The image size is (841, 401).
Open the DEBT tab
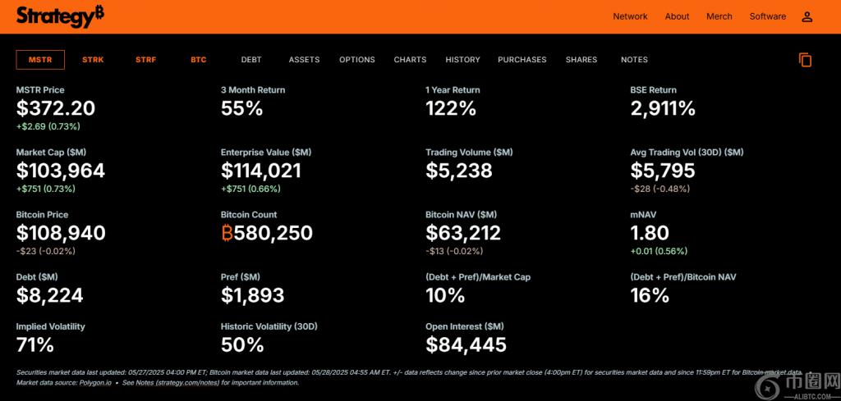[x=251, y=60]
